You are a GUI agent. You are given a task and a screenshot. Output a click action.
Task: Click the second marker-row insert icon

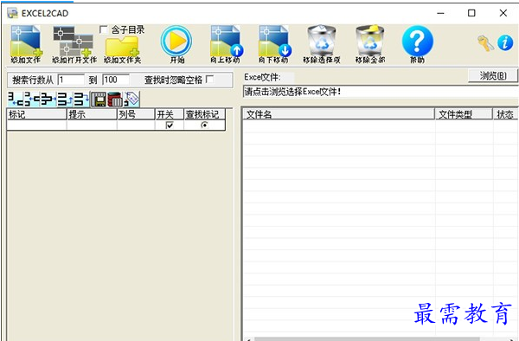point(31,100)
